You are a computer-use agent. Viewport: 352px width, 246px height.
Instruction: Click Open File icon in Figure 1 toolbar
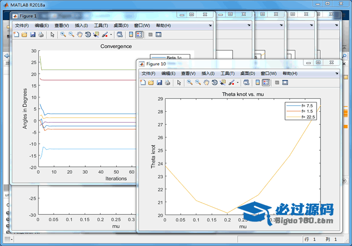click(x=25, y=34)
